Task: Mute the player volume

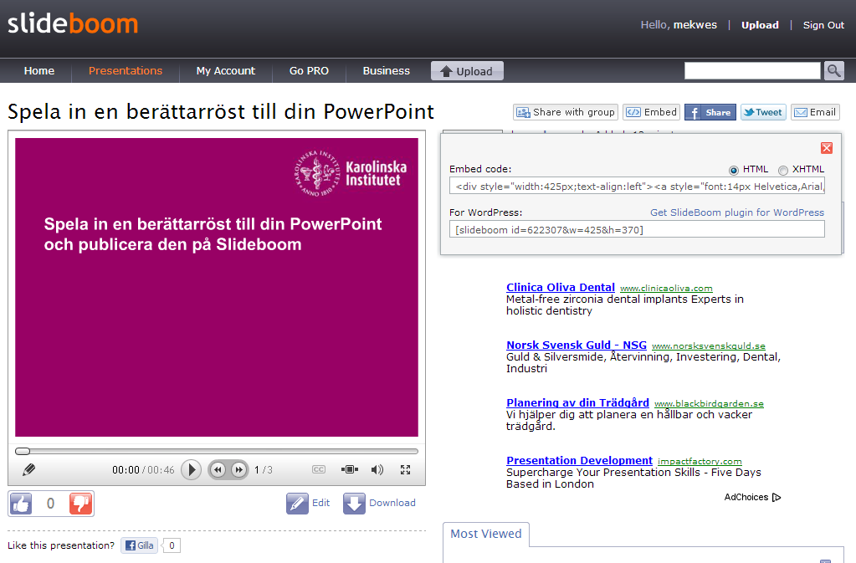Action: [x=377, y=469]
